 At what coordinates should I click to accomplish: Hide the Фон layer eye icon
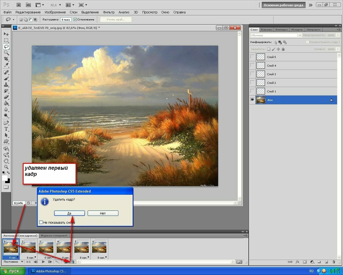pos(252,100)
